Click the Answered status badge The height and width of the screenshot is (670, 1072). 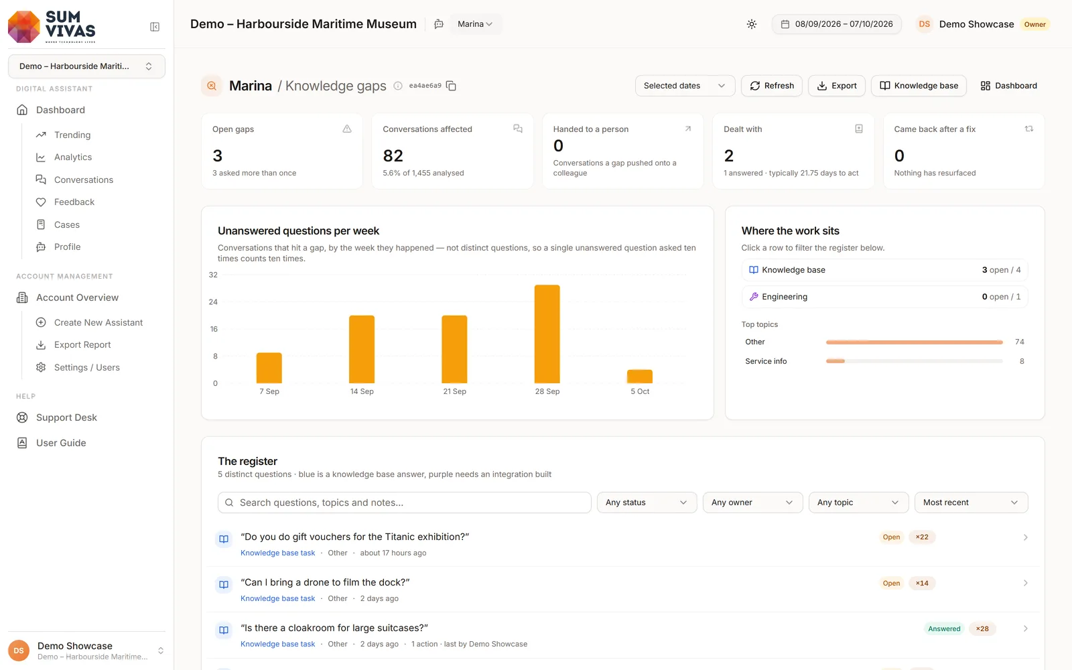(944, 628)
